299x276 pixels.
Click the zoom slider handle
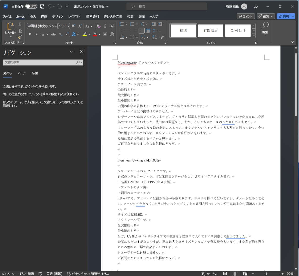tap(267, 274)
